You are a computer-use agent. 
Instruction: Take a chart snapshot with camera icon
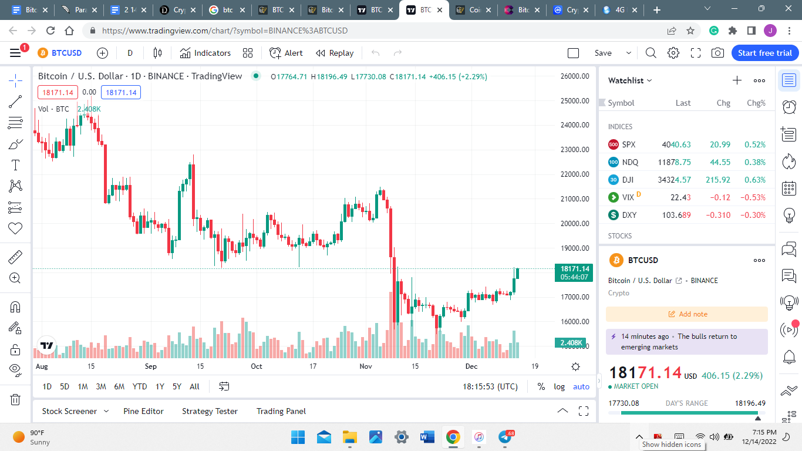pos(717,53)
